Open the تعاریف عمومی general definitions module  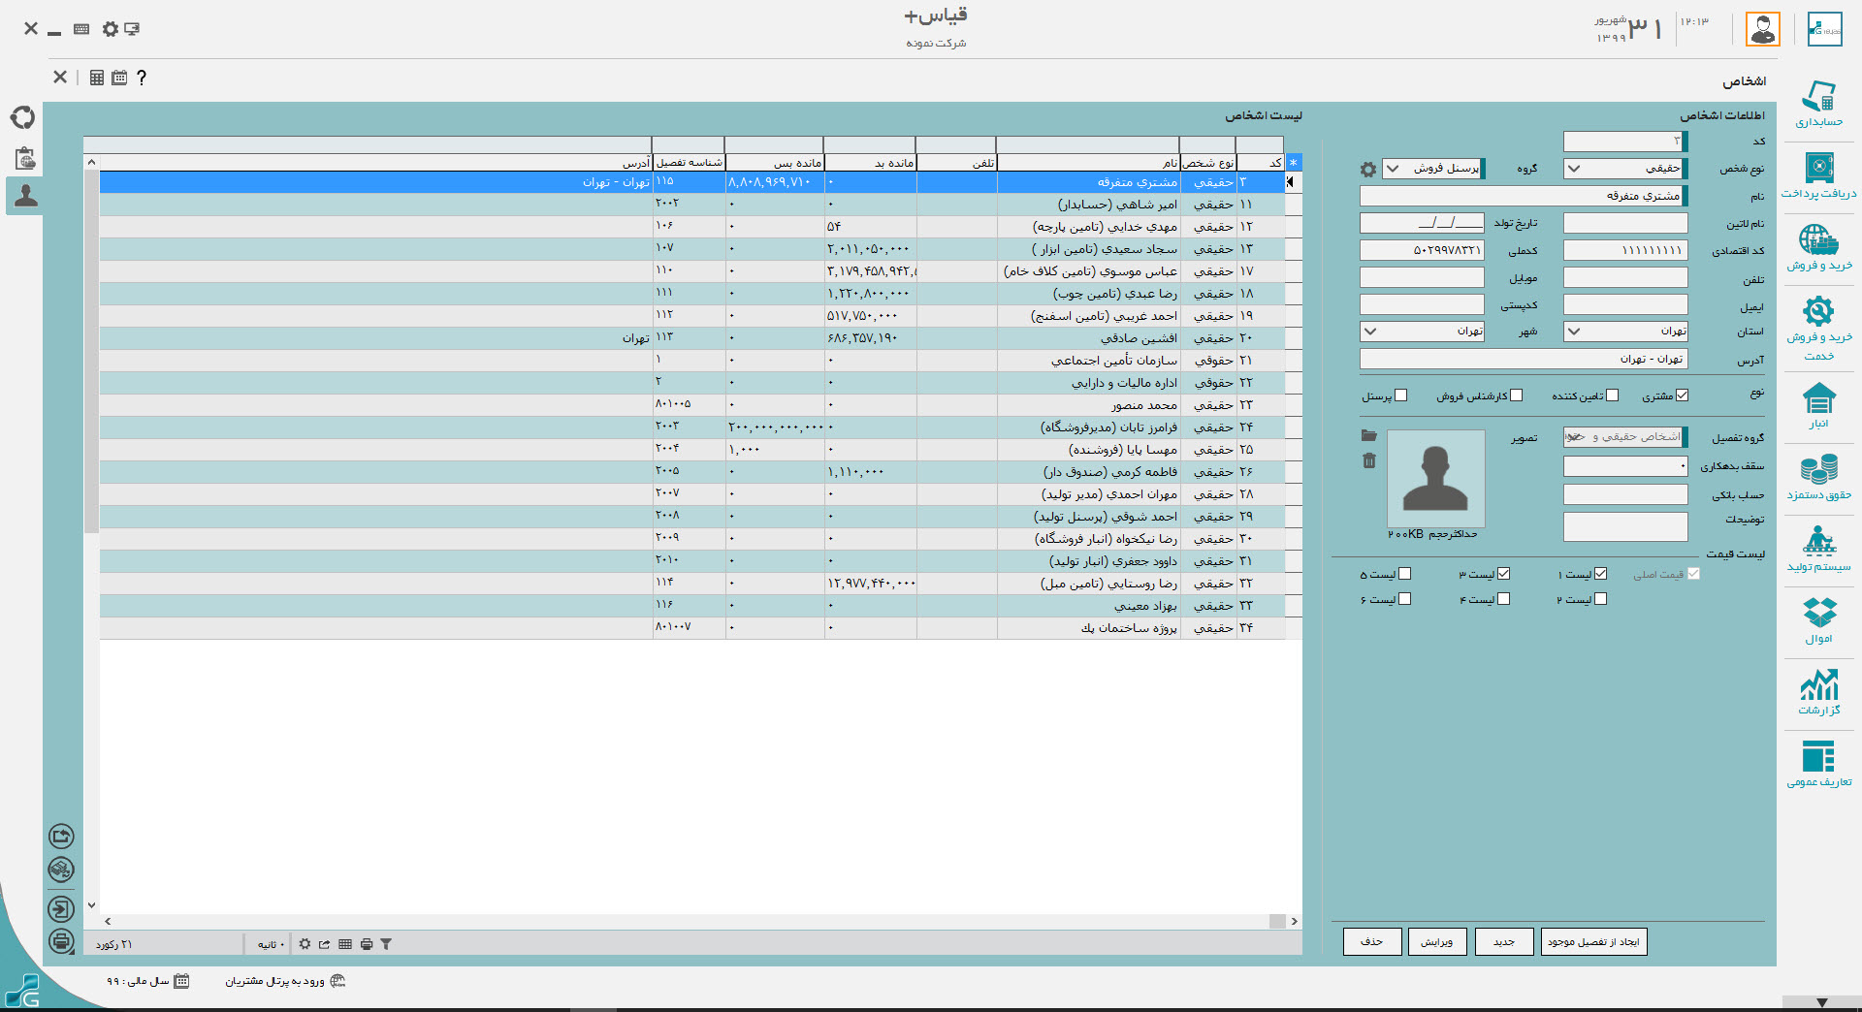click(1818, 764)
